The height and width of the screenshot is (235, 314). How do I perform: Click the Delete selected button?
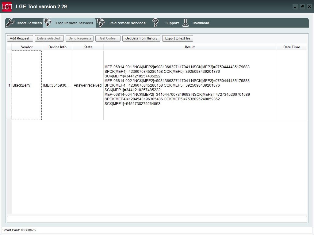click(x=49, y=38)
